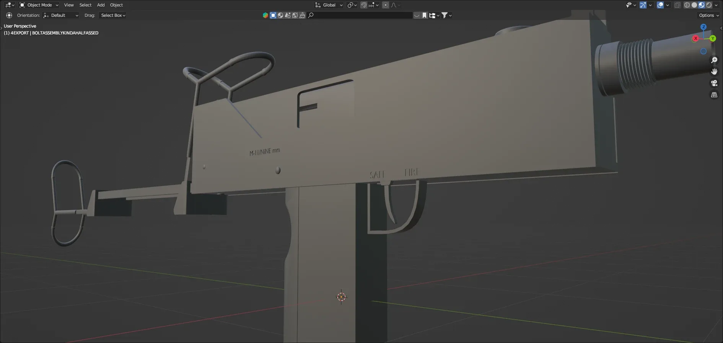The image size is (723, 343).
Task: Open the editor type selector
Action: (x=10, y=5)
